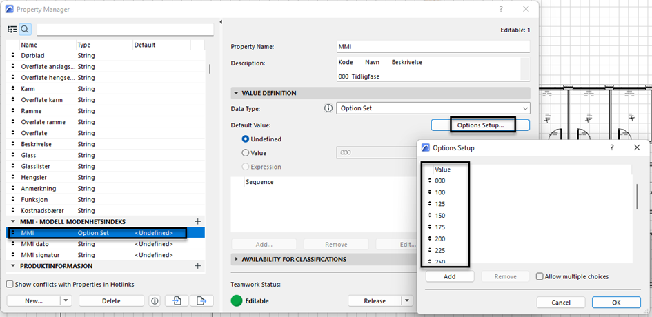
Task: Switch to tree list view icon
Action: [12, 29]
